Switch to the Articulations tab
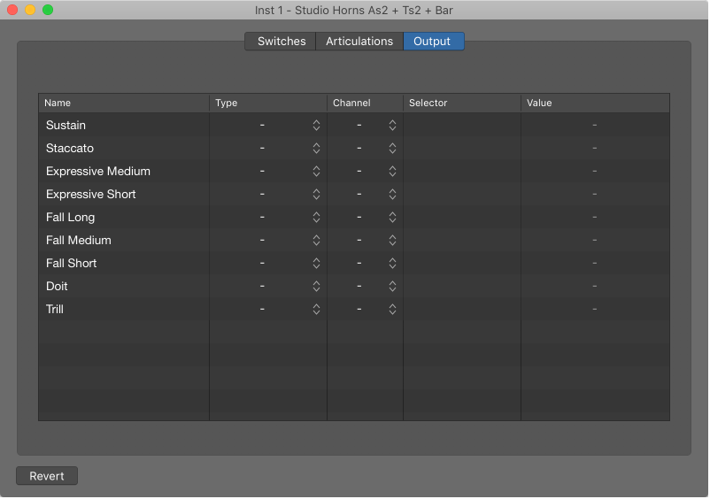Viewport: 710px width, 499px height. click(x=359, y=42)
